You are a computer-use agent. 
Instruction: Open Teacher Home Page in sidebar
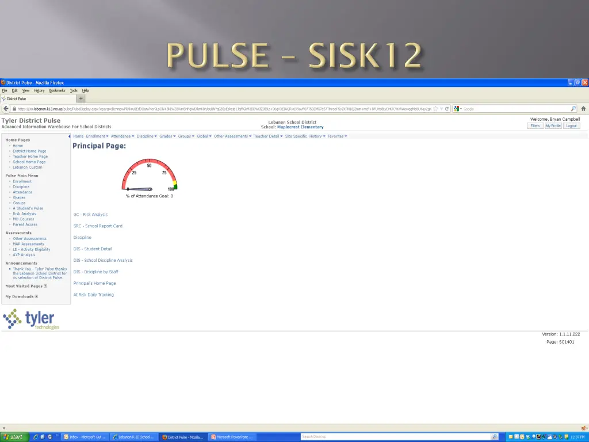click(x=30, y=157)
